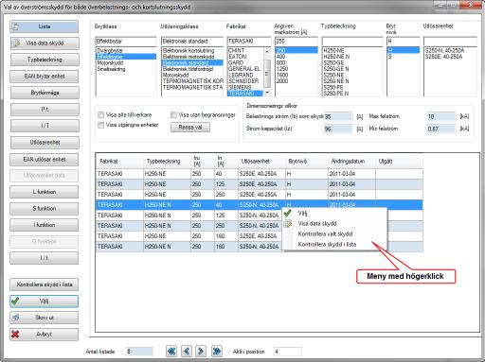Click EAN utlösar enhet button
The width and height of the screenshot is (485, 362).
pos(45,160)
